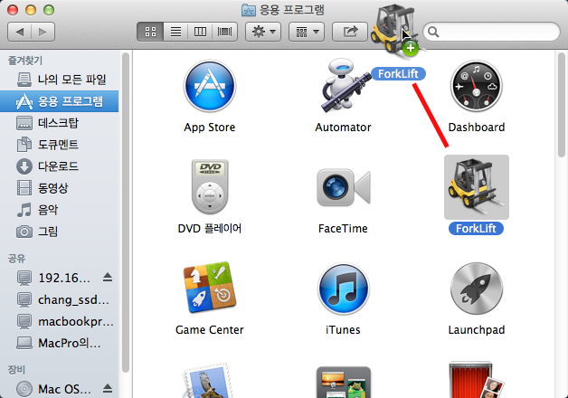Click the DVD 플레이어 name label
This screenshot has width=568, height=398.
[210, 229]
